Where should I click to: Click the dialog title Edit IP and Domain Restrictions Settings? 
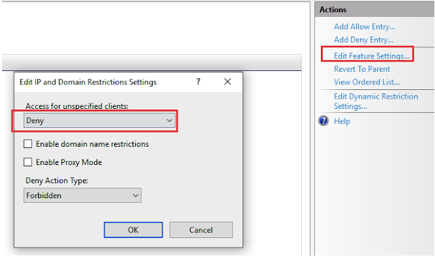[88, 82]
